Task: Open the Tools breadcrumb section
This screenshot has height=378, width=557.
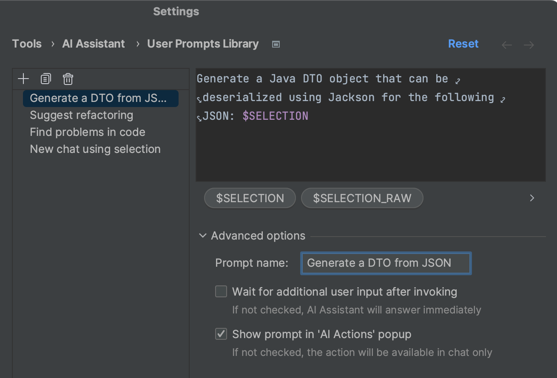Action: point(27,44)
